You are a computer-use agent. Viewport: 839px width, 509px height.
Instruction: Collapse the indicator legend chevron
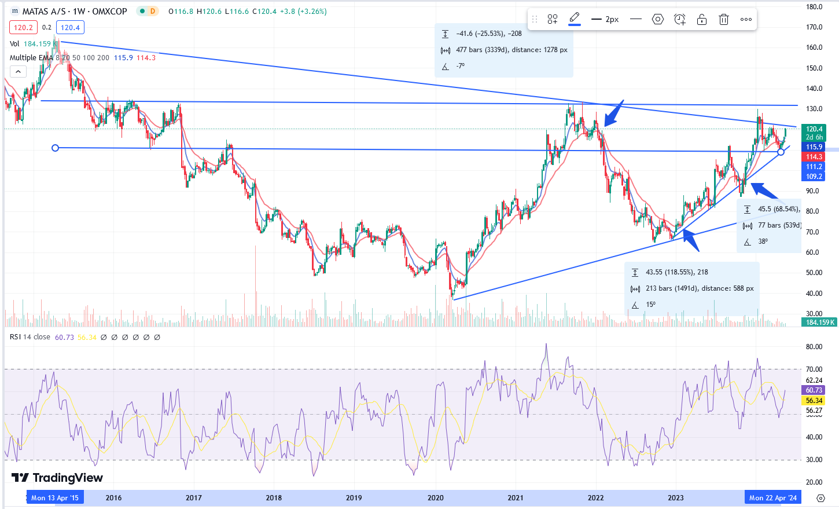click(x=18, y=72)
